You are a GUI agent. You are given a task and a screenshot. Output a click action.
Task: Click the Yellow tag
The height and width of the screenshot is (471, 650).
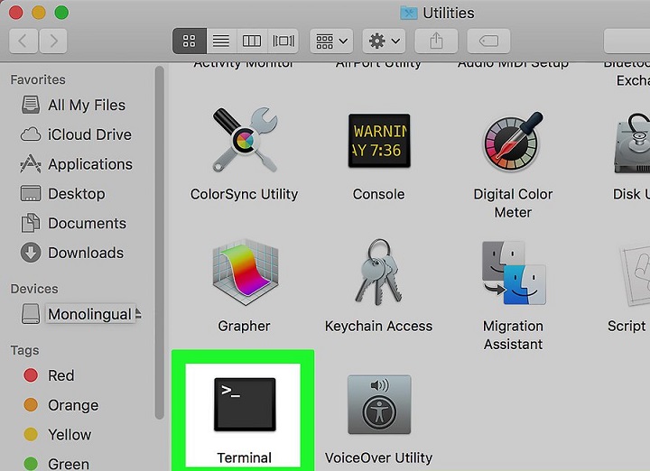click(x=57, y=435)
